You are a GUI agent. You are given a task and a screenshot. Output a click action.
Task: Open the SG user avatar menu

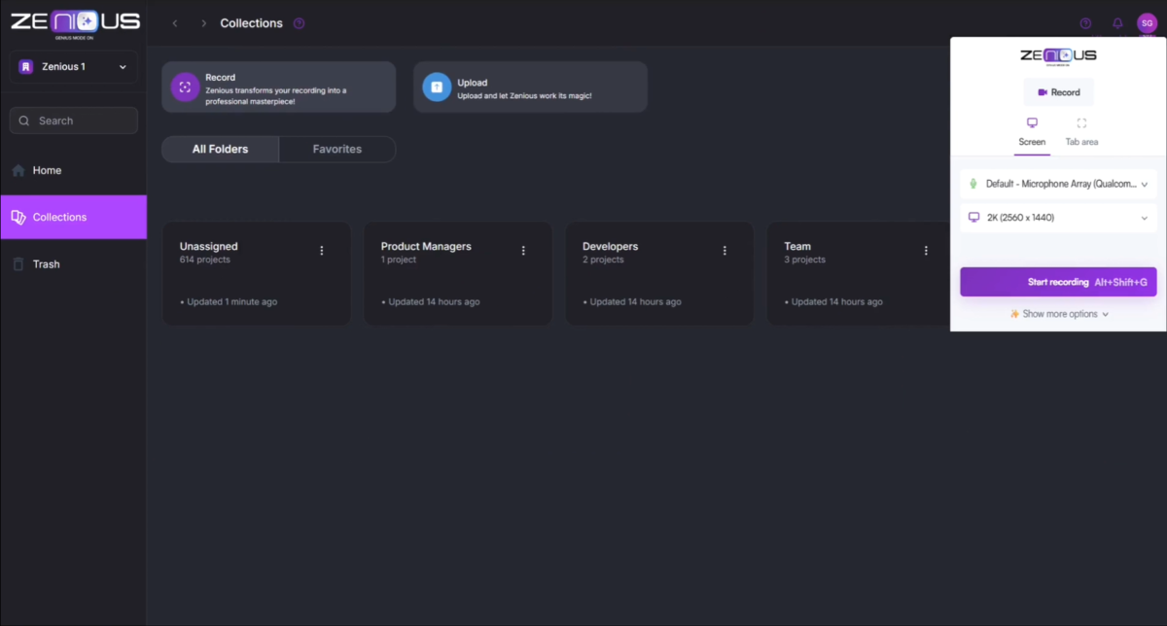1148,23
